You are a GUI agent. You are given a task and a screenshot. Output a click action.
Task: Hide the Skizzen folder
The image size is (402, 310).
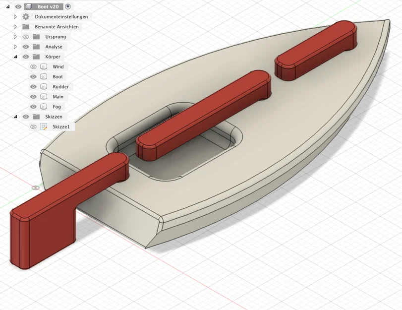point(26,117)
